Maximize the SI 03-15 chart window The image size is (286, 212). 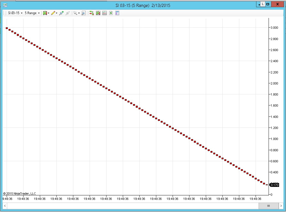pyautogui.click(x=268, y=4)
